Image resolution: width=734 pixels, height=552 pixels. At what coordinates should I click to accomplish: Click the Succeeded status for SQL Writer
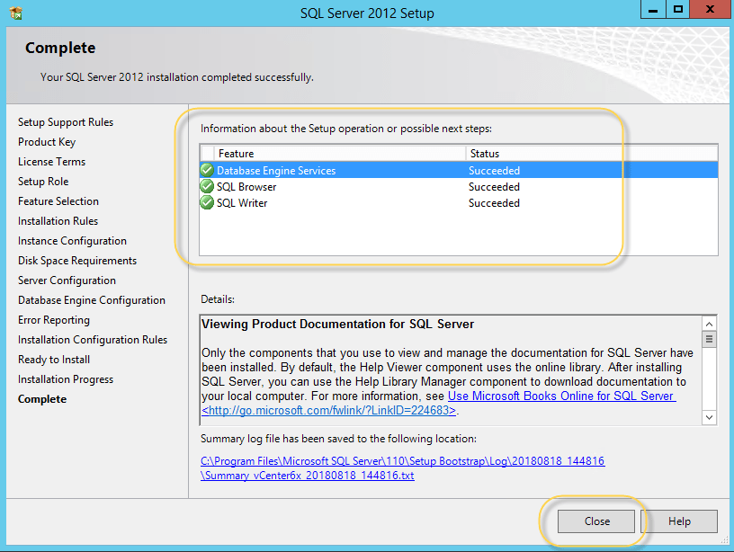pyautogui.click(x=494, y=203)
